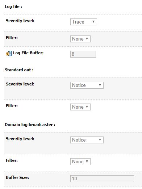Open the Log file Severity level dropdown showing Trace

[84, 22]
